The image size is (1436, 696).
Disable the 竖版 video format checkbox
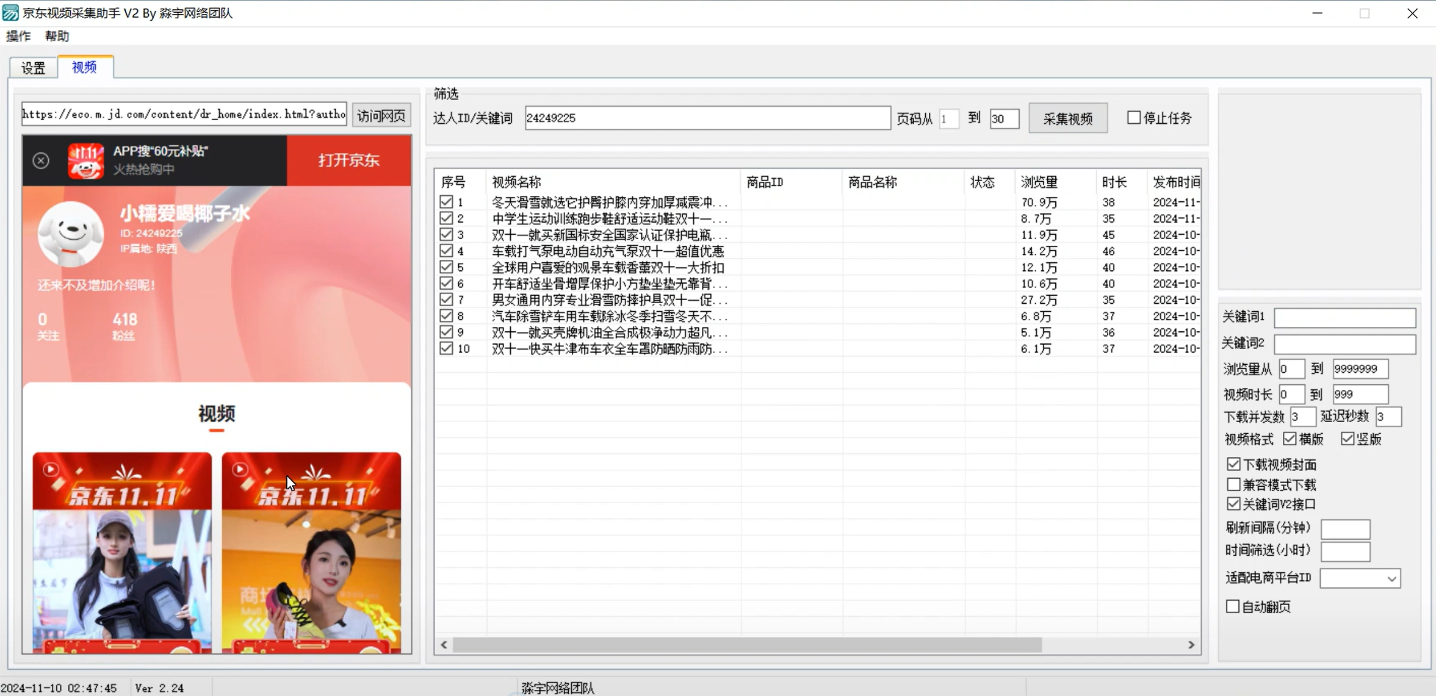pyautogui.click(x=1347, y=439)
